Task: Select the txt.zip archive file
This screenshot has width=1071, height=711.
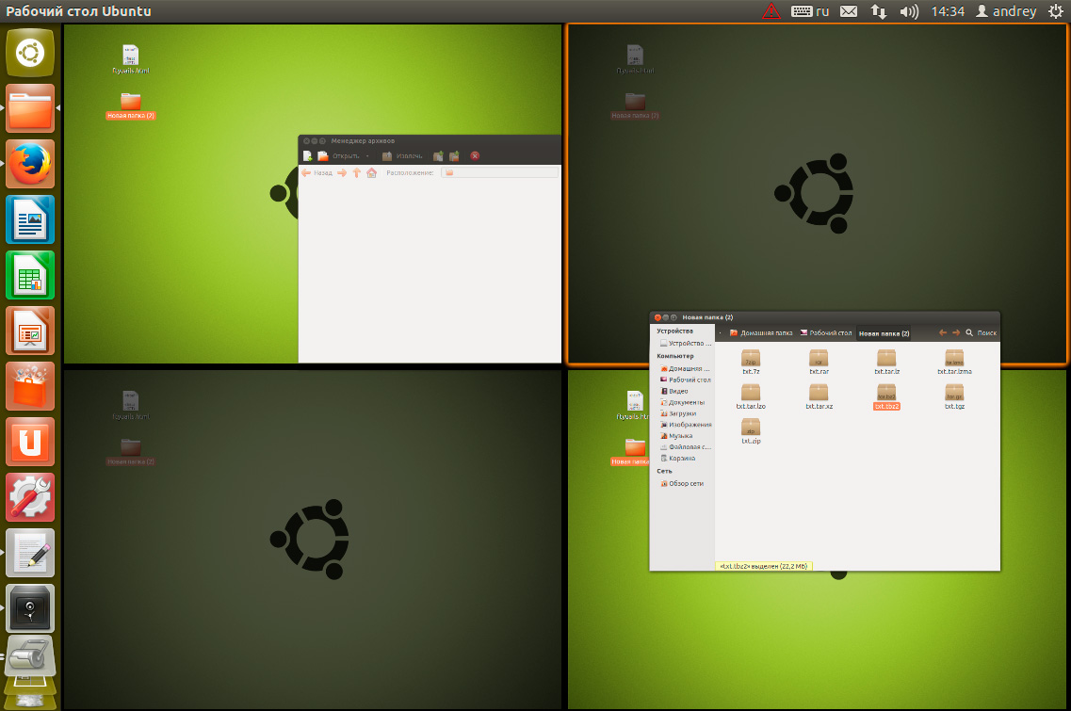Action: [x=751, y=431]
